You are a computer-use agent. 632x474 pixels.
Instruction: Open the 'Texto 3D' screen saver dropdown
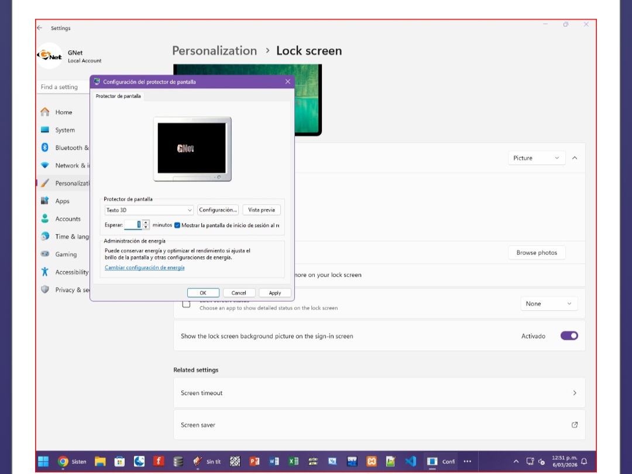click(149, 210)
